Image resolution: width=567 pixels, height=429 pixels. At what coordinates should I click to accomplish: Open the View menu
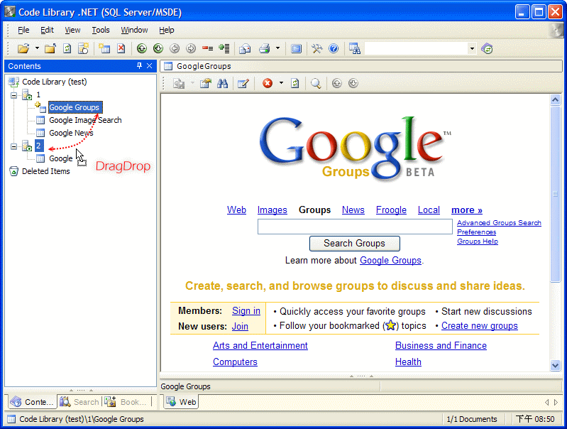(72, 30)
